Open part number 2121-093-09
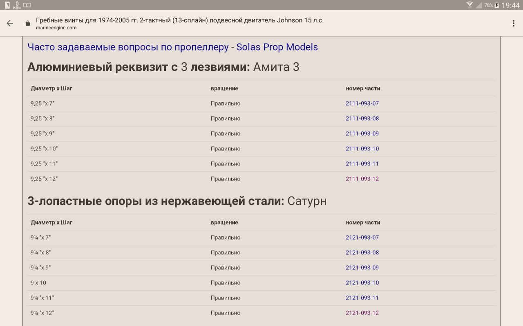Viewport: 523px width, 326px height. [x=362, y=268]
